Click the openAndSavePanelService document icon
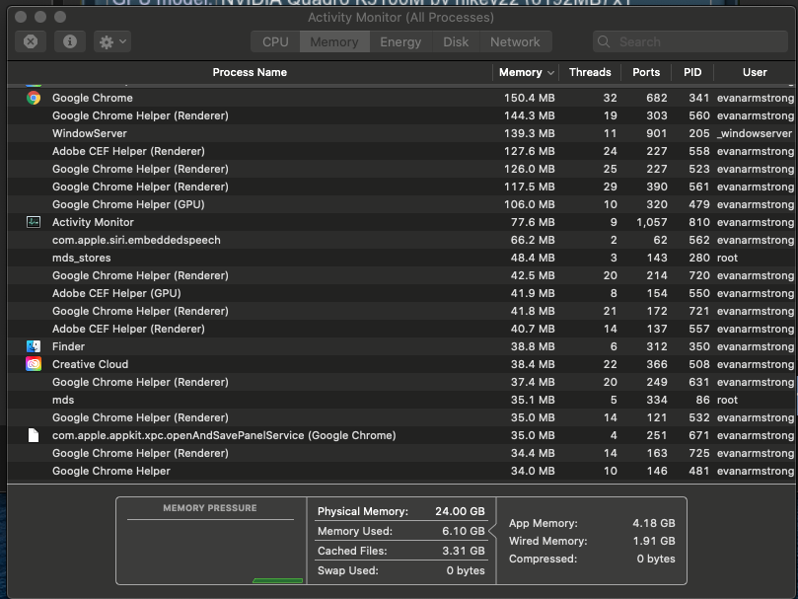This screenshot has width=798, height=599. 34,435
